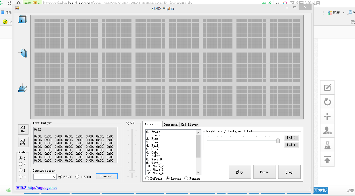
Task: Click the 3D8S Alpha window title icon
Action: [x=17, y=9]
